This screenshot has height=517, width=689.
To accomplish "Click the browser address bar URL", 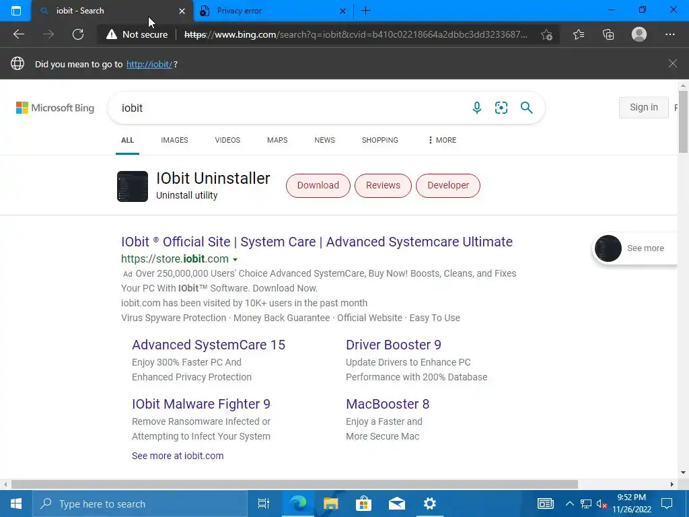I will coord(356,34).
